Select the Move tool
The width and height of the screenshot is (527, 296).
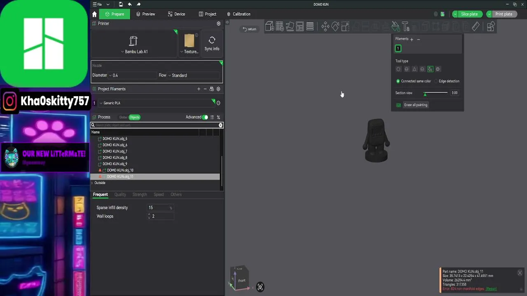tap(325, 27)
